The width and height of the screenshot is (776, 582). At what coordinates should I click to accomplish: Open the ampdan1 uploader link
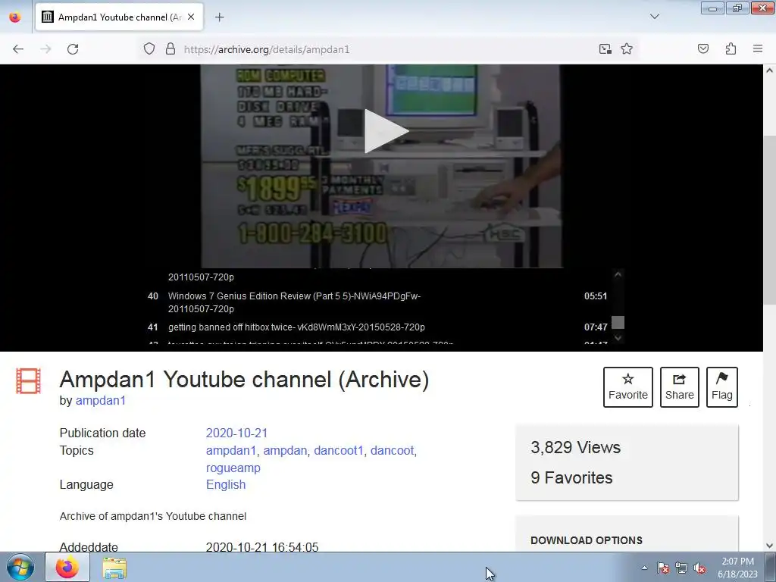point(101,400)
